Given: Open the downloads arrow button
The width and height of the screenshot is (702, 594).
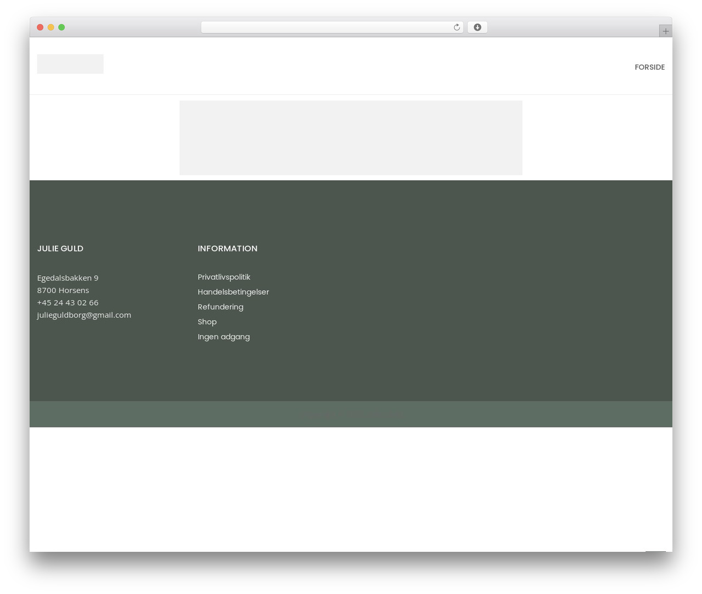Looking at the screenshot, I should coord(477,27).
